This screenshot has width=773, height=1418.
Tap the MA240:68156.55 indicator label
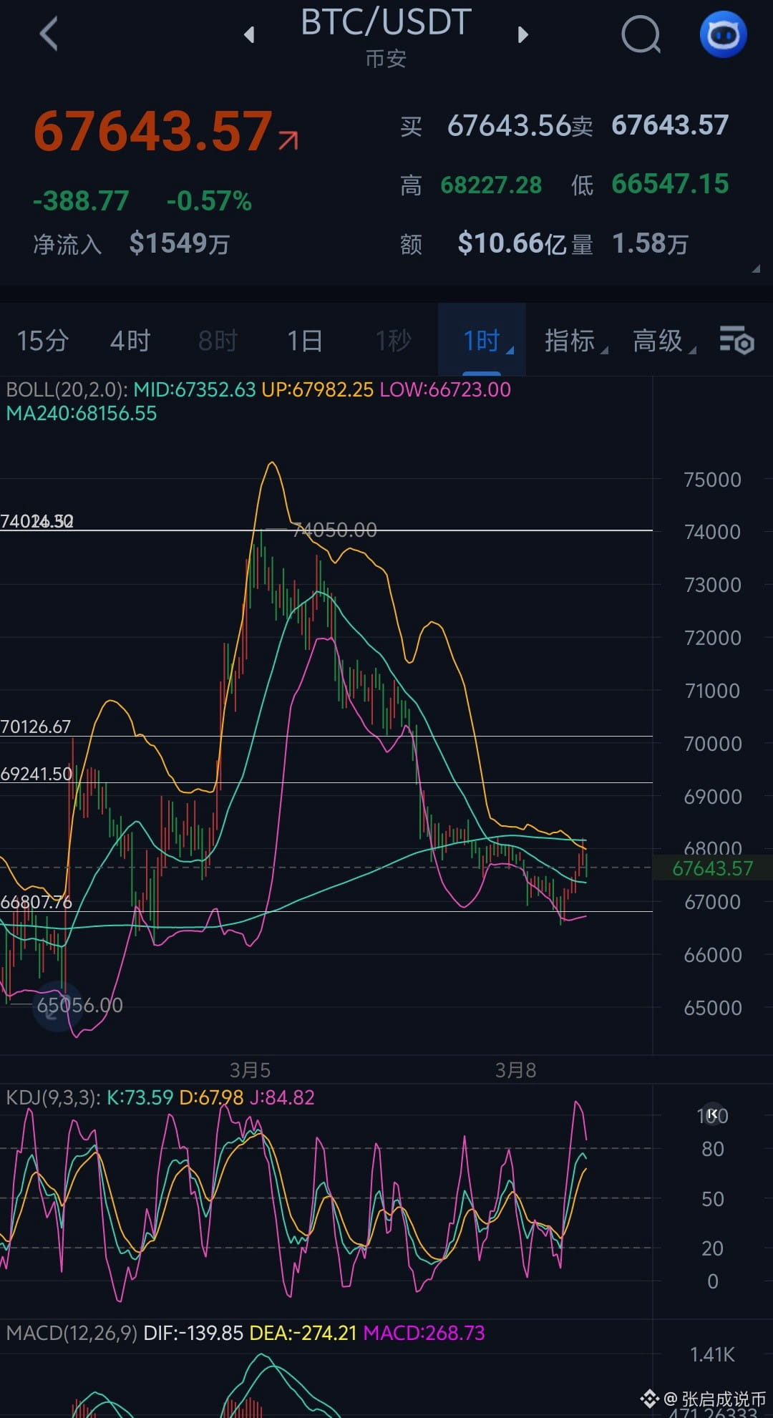click(82, 414)
